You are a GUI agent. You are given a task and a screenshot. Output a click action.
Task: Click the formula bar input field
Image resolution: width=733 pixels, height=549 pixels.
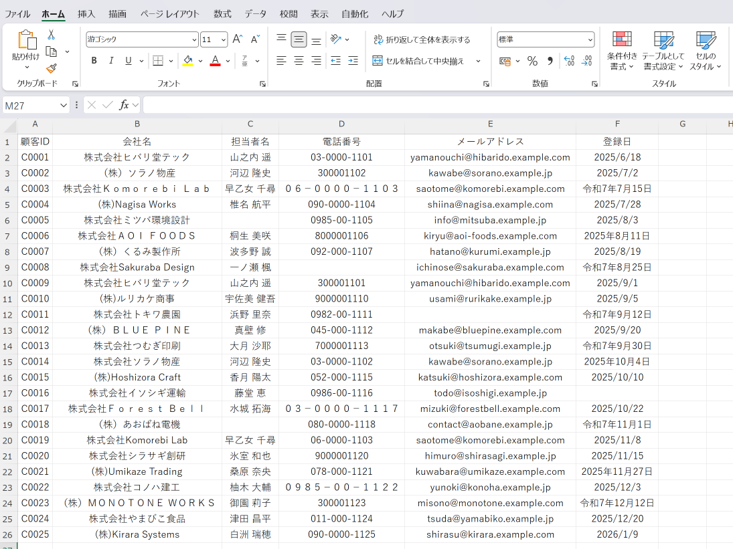(438, 105)
